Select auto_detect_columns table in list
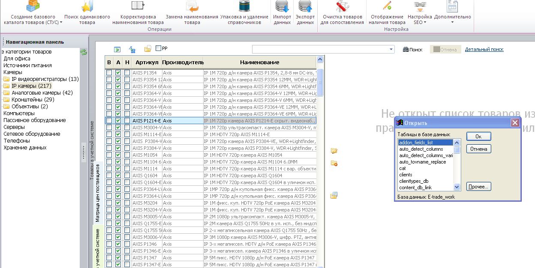The height and width of the screenshot is (268, 535). pyautogui.click(x=425, y=149)
